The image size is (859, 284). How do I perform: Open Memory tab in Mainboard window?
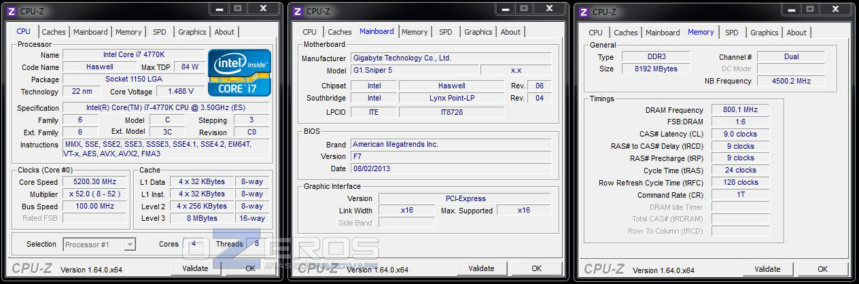[x=415, y=32]
